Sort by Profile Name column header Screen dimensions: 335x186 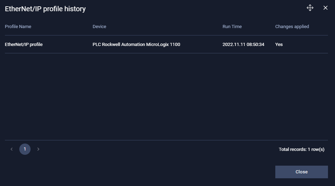(18, 27)
